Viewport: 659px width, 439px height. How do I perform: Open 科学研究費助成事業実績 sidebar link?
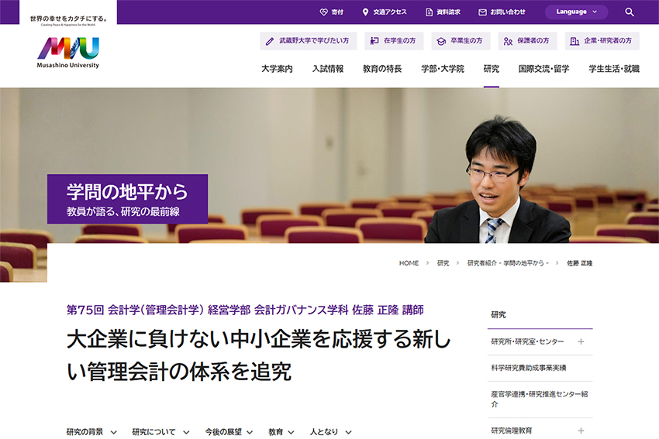click(529, 368)
